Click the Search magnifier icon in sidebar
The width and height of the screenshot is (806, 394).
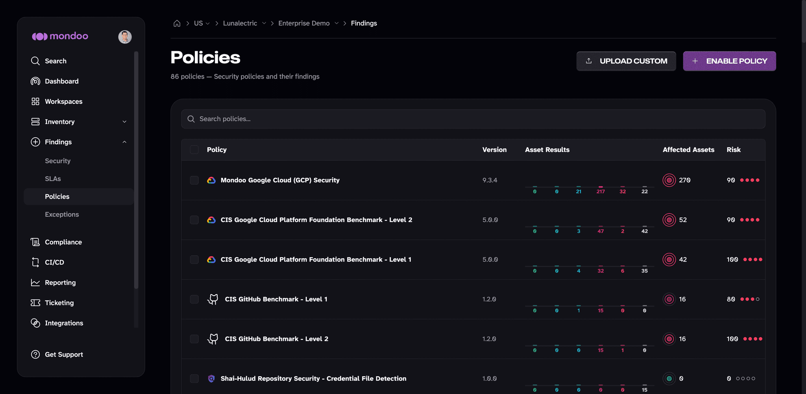pos(35,61)
